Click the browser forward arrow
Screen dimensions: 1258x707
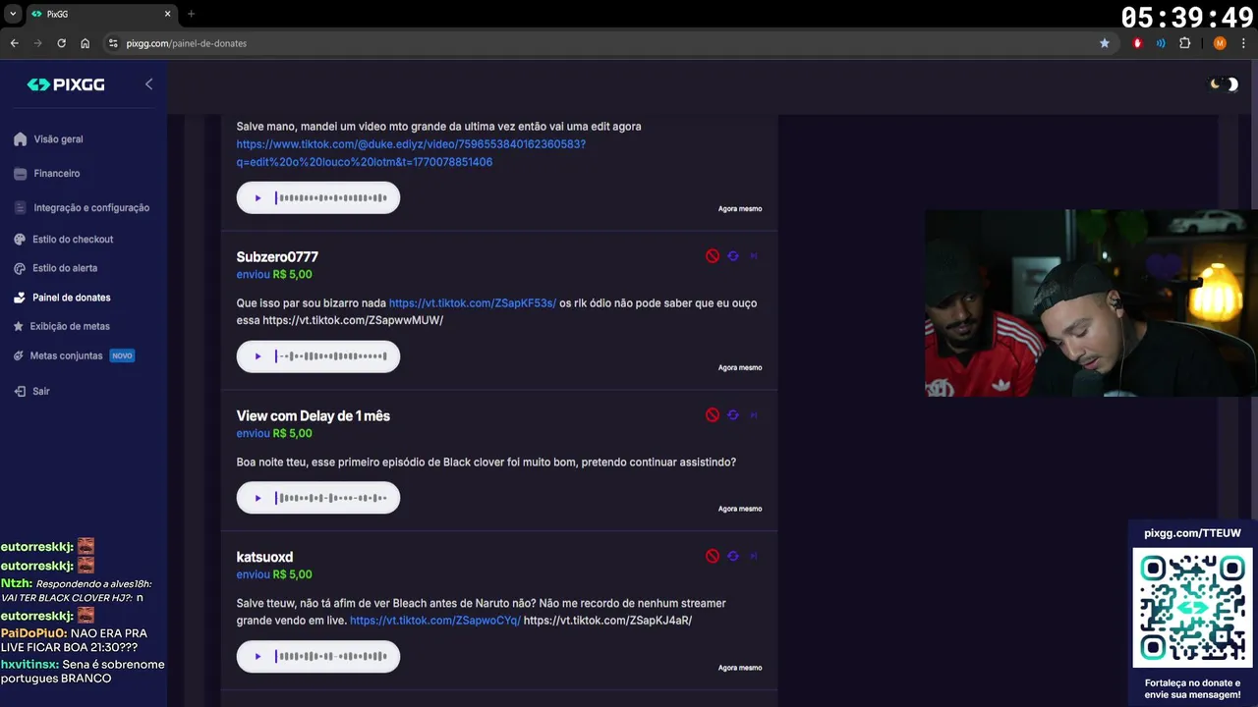pos(38,43)
